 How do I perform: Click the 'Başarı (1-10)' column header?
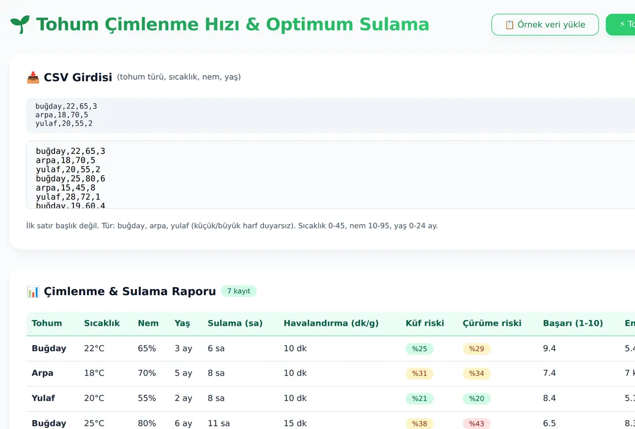573,323
